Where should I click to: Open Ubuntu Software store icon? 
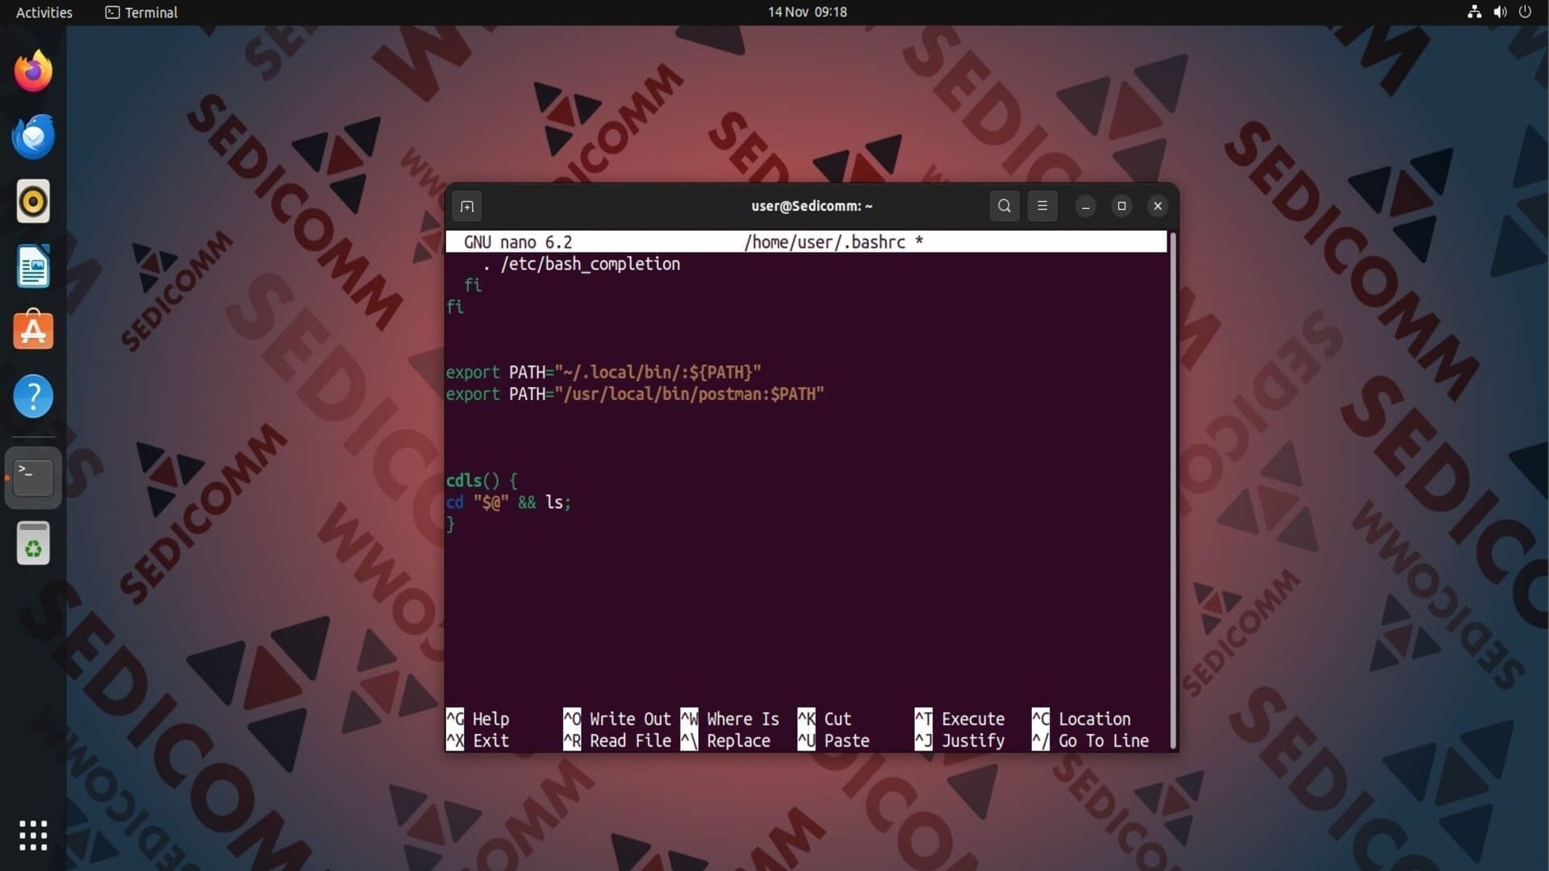click(33, 331)
